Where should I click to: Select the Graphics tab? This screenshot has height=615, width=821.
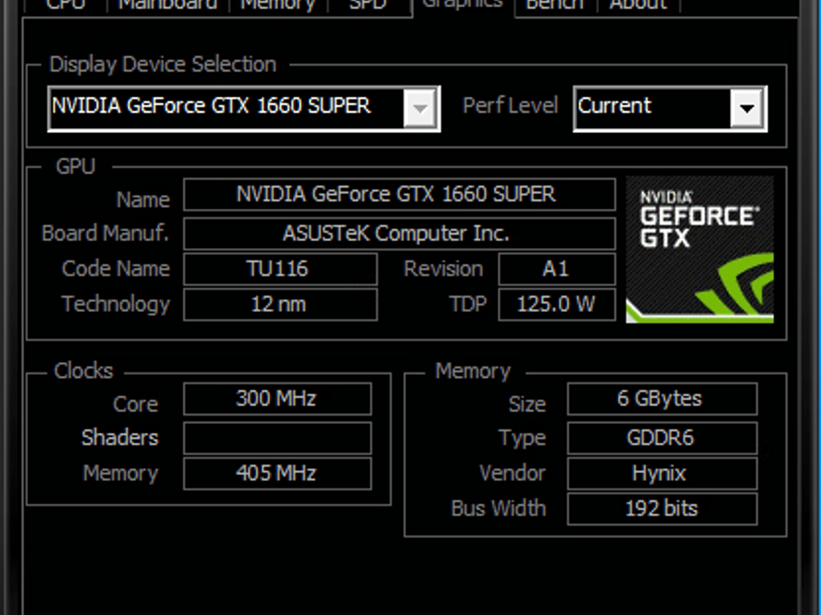point(463,6)
